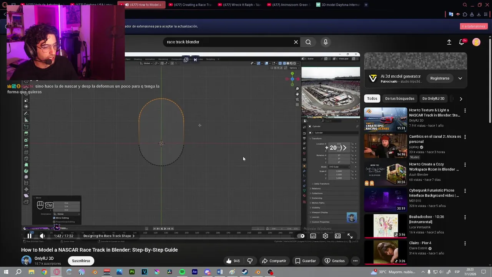Seek in the video progress bar
492x277 pixels.
click(x=191, y=228)
